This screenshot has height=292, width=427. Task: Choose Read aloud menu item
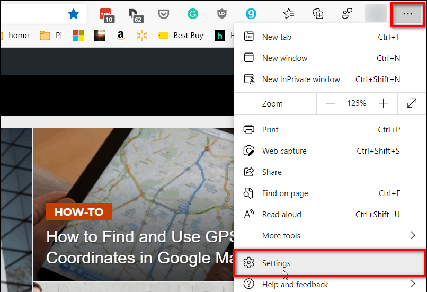point(330,215)
